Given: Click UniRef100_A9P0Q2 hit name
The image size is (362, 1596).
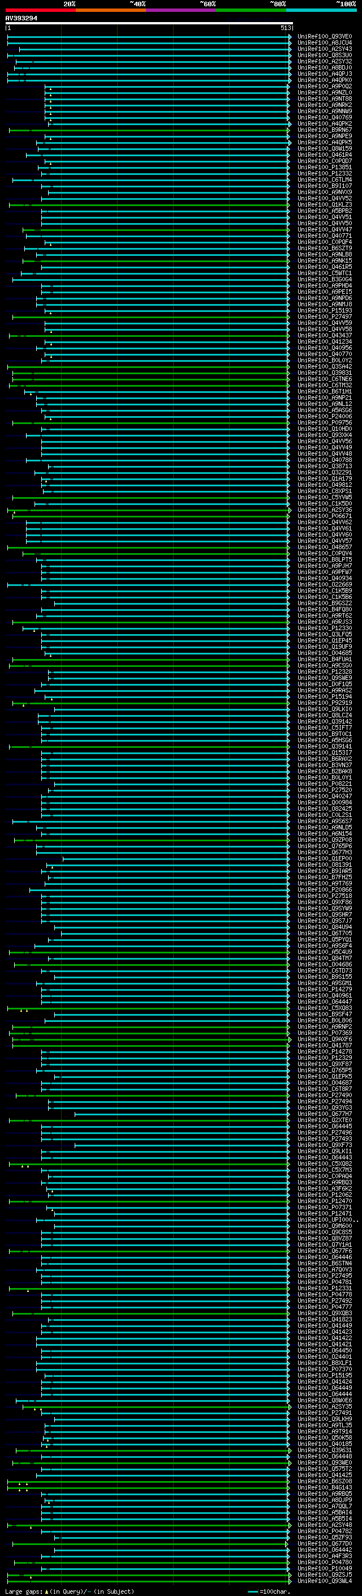Looking at the screenshot, I should (x=325, y=86).
